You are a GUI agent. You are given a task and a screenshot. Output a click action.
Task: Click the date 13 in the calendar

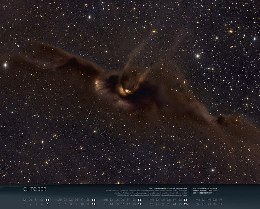tap(105, 204)
